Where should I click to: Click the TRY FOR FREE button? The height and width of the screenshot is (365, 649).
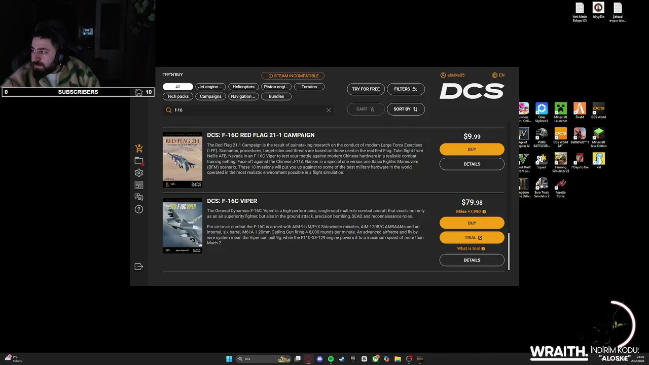point(366,89)
